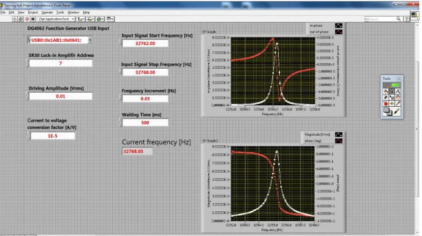Click background color square in Tools palette
422x236 pixels.
[x=390, y=113]
